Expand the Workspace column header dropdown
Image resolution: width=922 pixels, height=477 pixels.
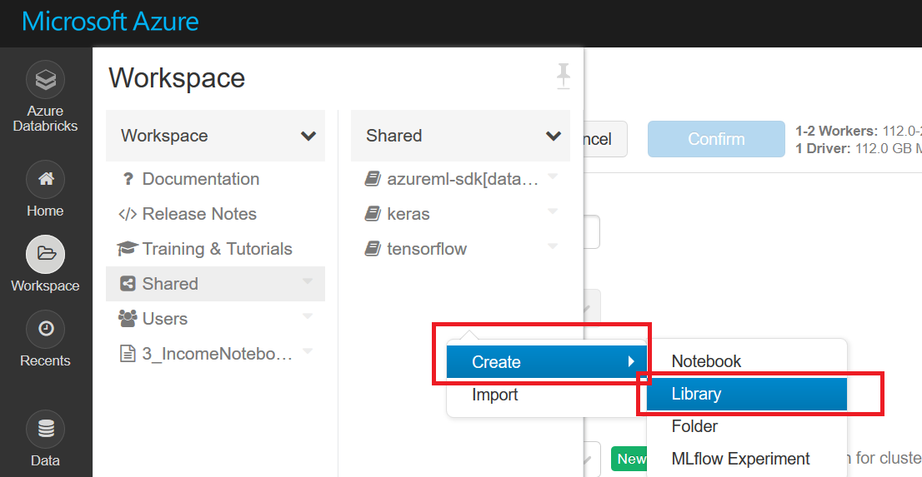[x=308, y=137]
